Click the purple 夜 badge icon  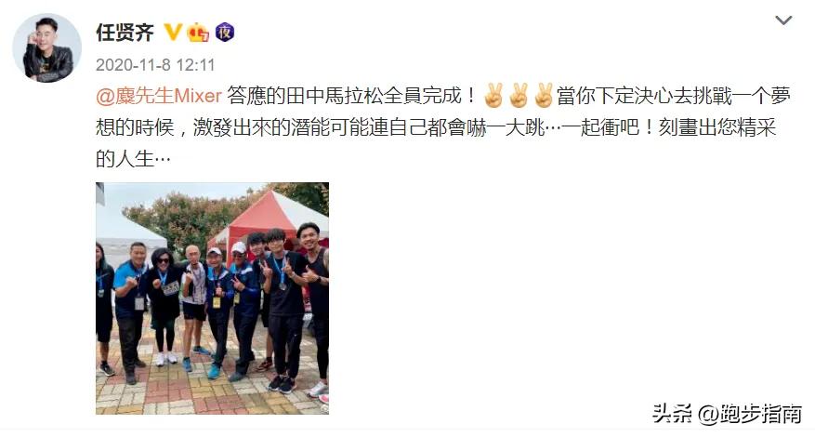pos(225,33)
